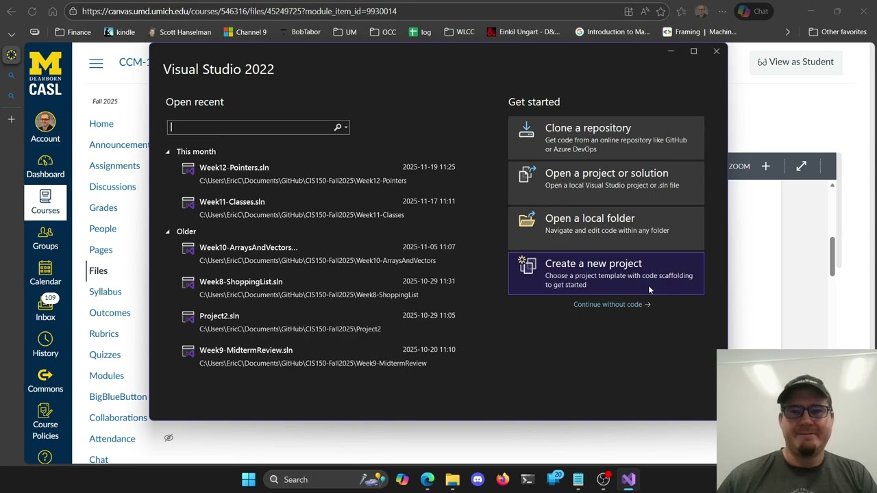Open File Explorer from taskbar
877x493 pixels.
(x=452, y=479)
